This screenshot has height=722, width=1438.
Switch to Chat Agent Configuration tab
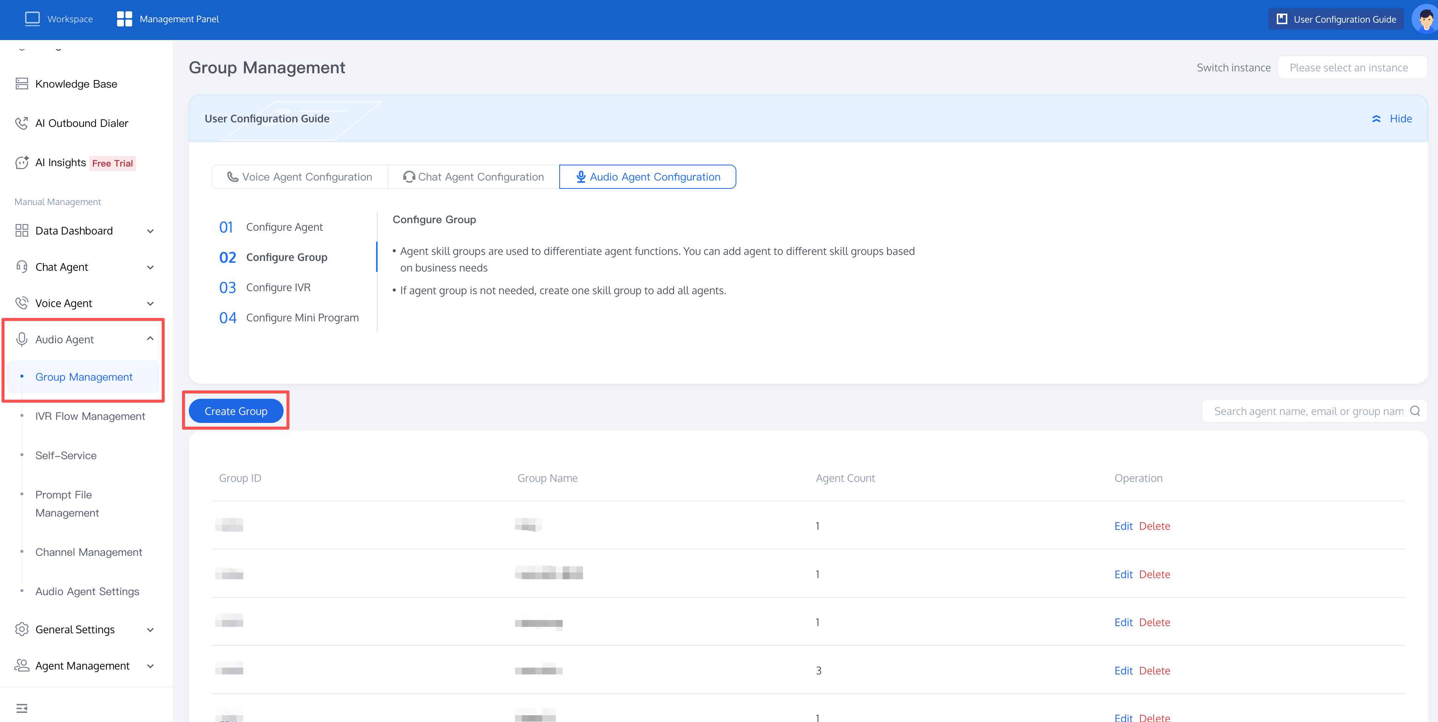pos(474,177)
